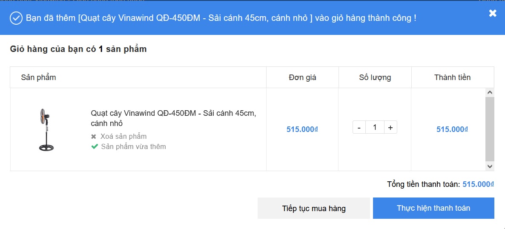Click the gray X remove-product icon
The width and height of the screenshot is (505, 229).
[94, 137]
